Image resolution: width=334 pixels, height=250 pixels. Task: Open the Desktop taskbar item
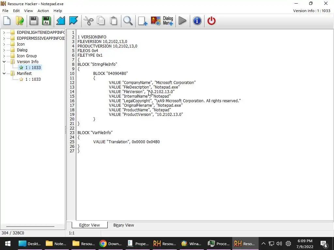pyautogui.click(x=29, y=243)
